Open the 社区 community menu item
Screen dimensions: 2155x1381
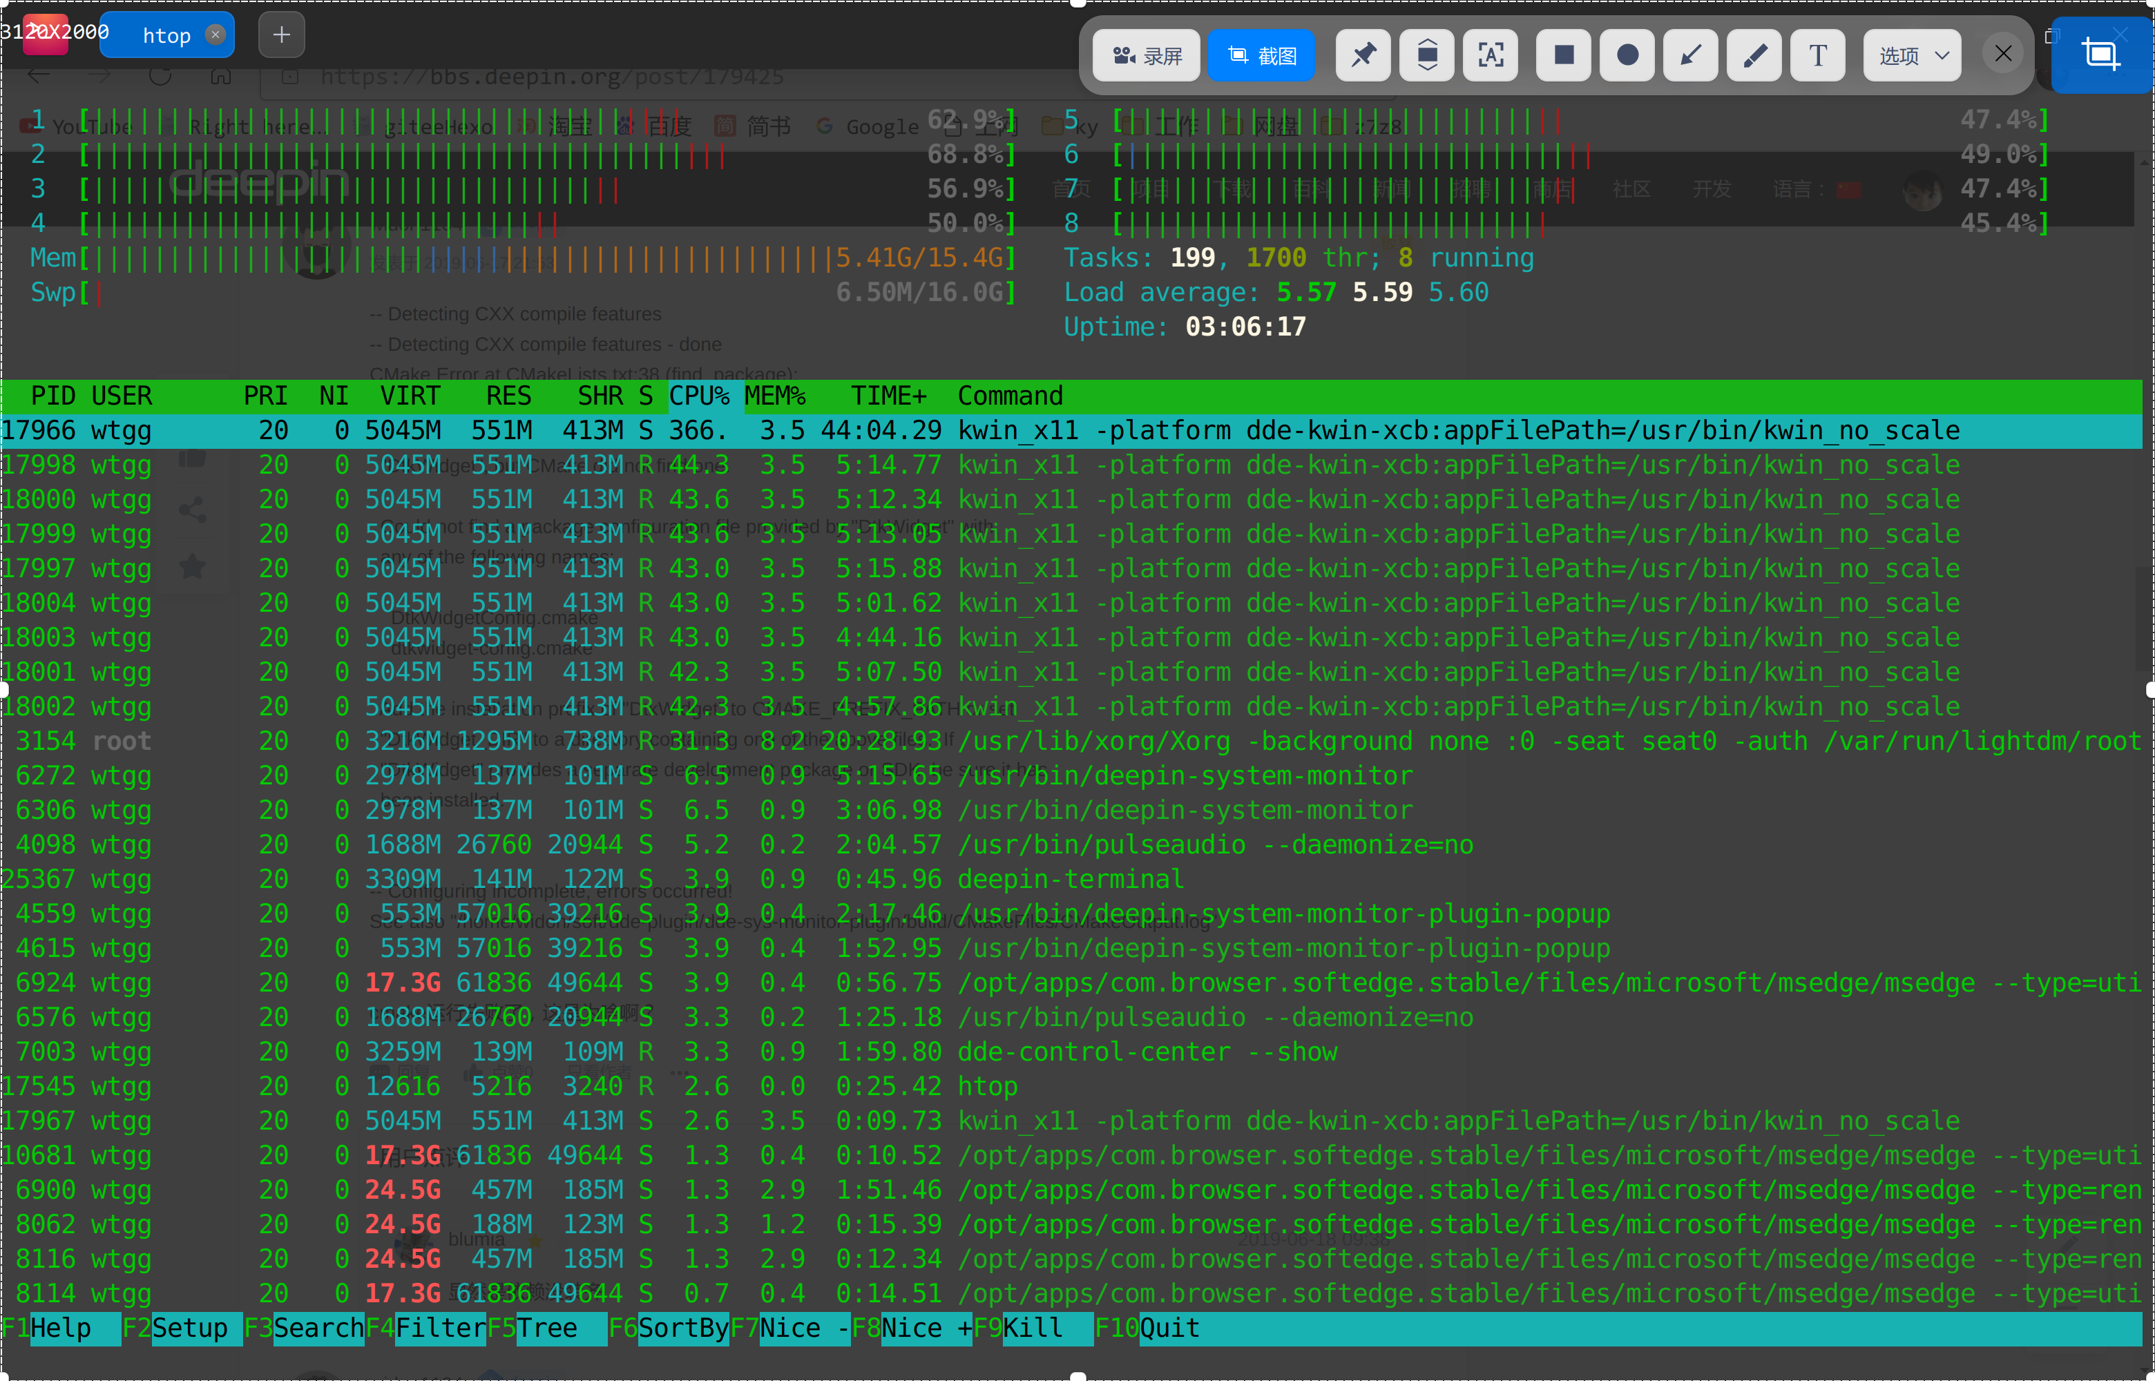(1632, 189)
